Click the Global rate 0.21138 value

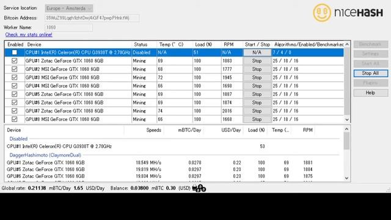coord(37,188)
